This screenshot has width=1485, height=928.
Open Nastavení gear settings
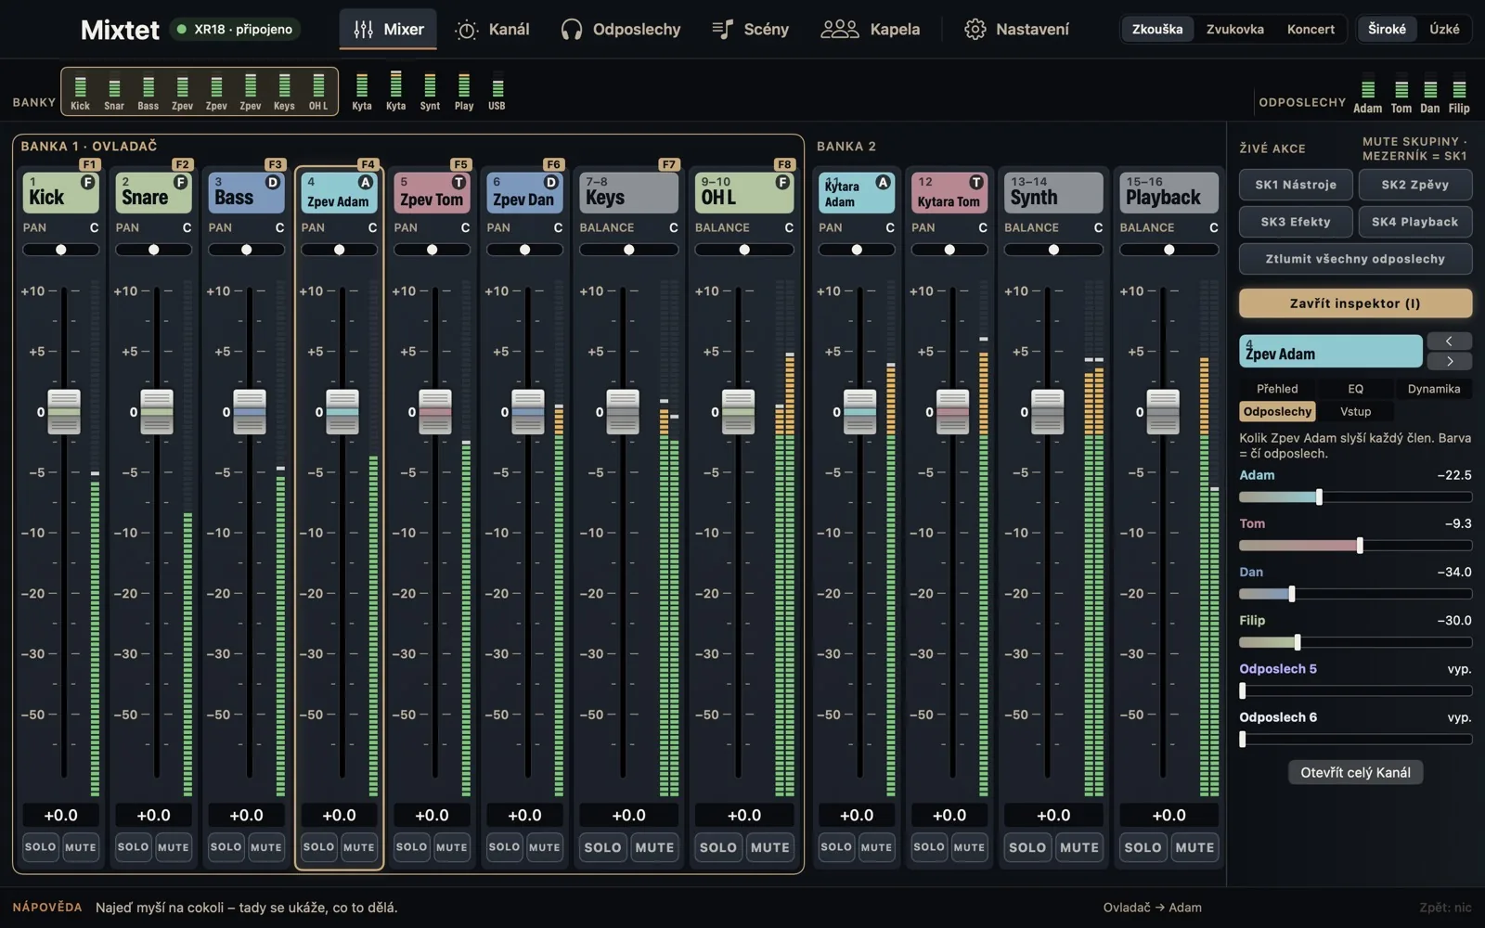(x=1016, y=29)
